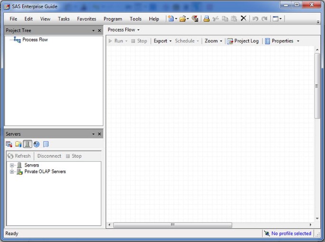Image resolution: width=325 pixels, height=242 pixels.
Task: Open the Zoom dropdown menu
Action: click(214, 41)
